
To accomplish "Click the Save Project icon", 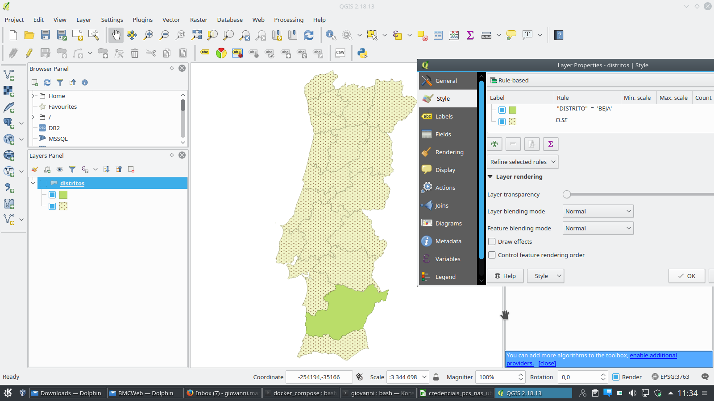I will click(x=46, y=35).
